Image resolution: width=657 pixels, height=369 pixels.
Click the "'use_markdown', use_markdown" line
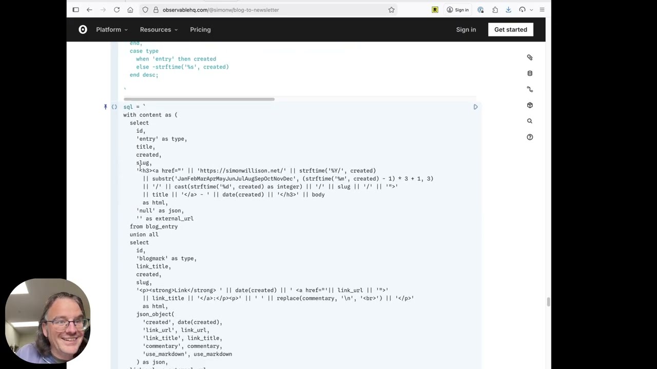[x=187, y=354]
